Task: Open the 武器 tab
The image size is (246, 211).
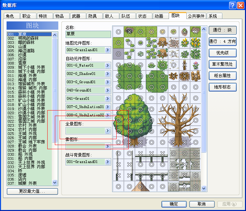Action: click(x=78, y=16)
